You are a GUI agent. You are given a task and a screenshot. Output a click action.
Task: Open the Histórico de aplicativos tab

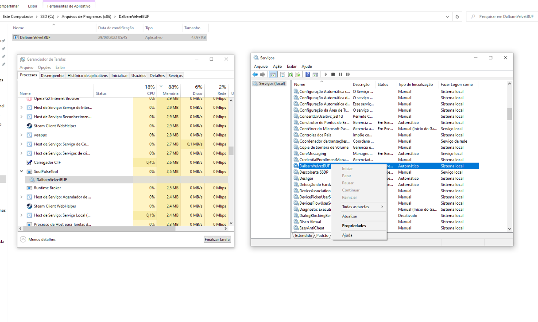tap(88, 76)
